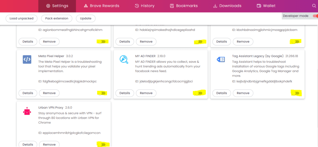The image size is (318, 147).
Task: Remove extension with ID hdokiejnpimakedhajhdlcegeplioahd
Action: point(146,42)
